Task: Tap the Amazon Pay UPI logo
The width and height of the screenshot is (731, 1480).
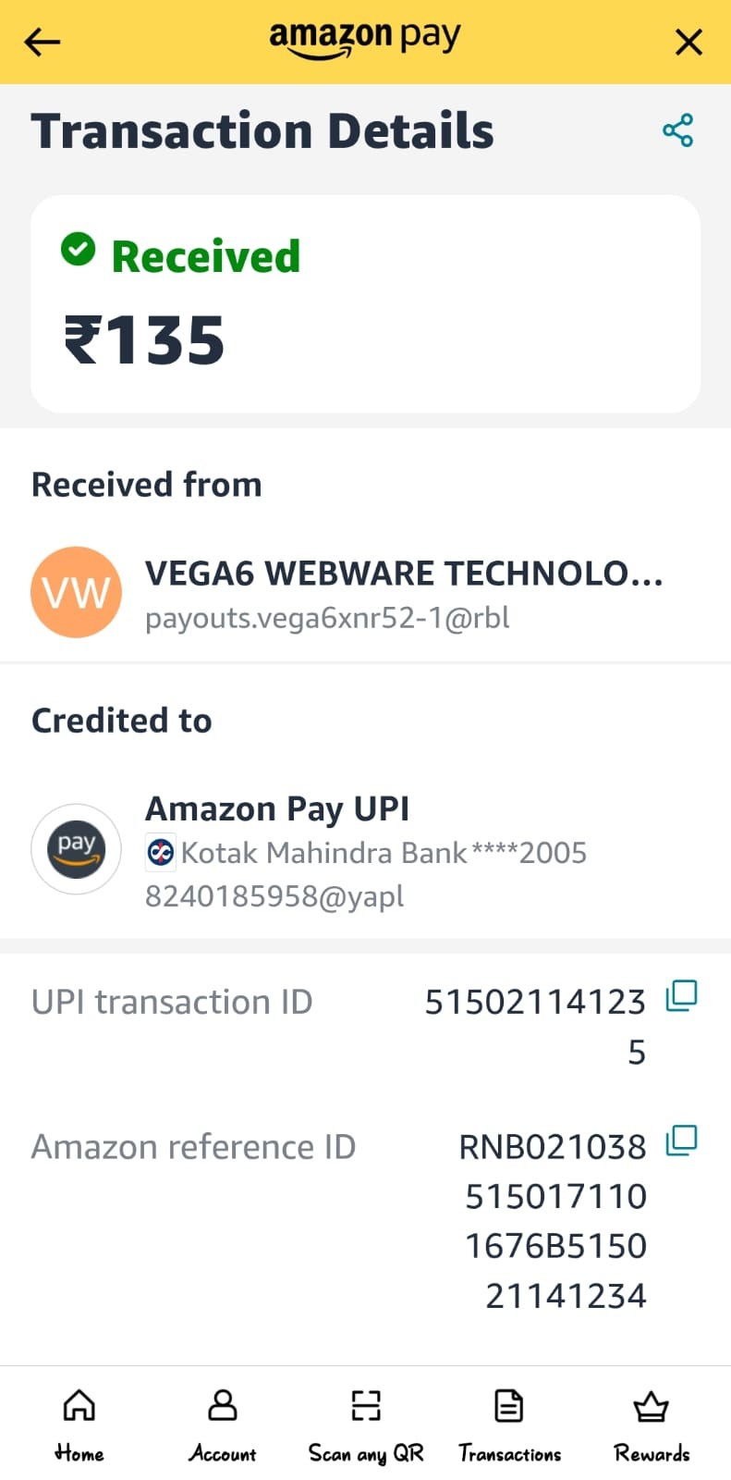Action: [x=77, y=849]
